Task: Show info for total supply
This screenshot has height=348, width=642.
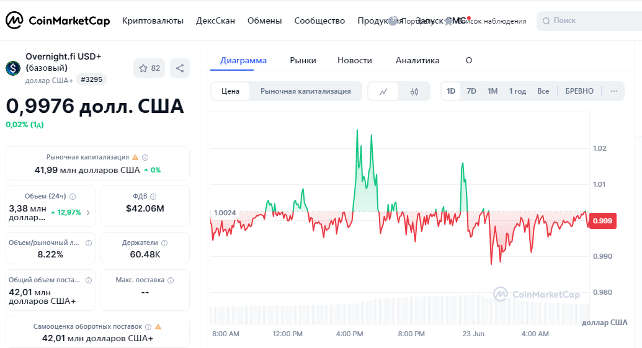Action: 89,280
